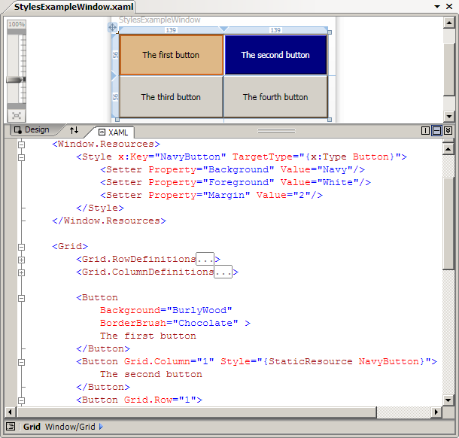Click the move handle on the designer window
The height and width of the screenshot is (438, 459).
coord(112,28)
